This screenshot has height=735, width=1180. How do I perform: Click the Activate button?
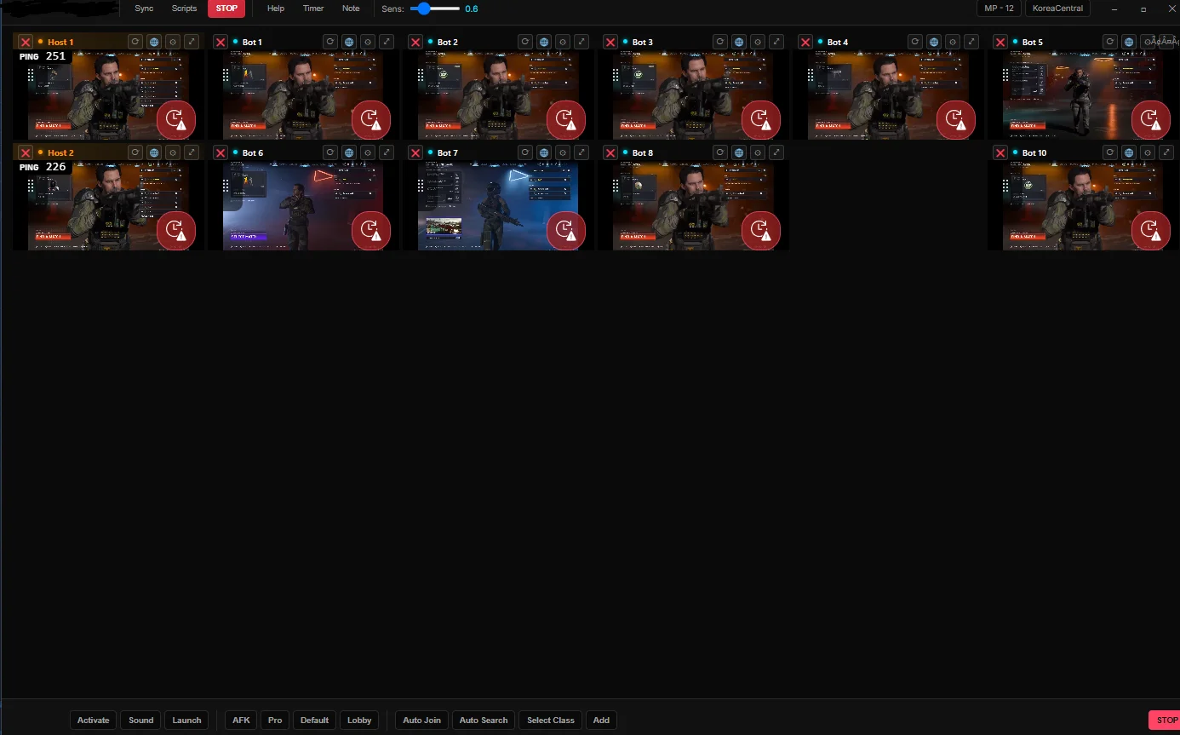[x=94, y=720]
